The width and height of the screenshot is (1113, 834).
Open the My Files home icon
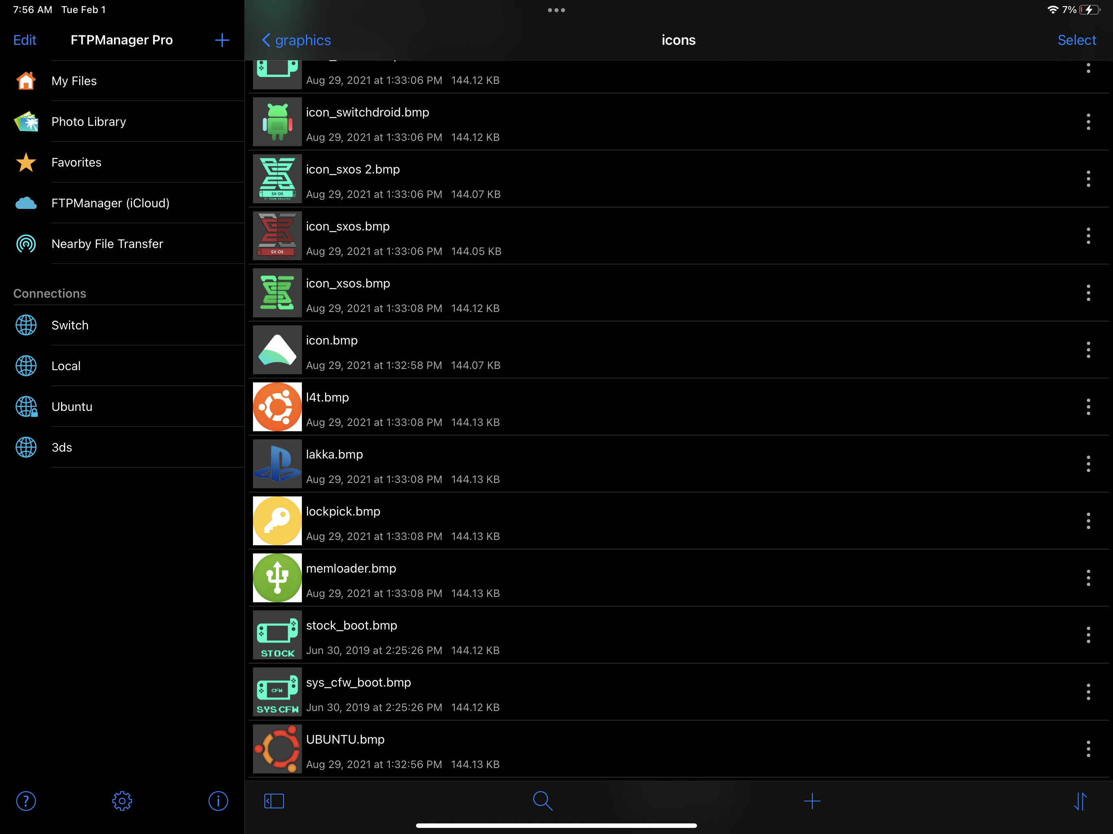click(x=26, y=81)
